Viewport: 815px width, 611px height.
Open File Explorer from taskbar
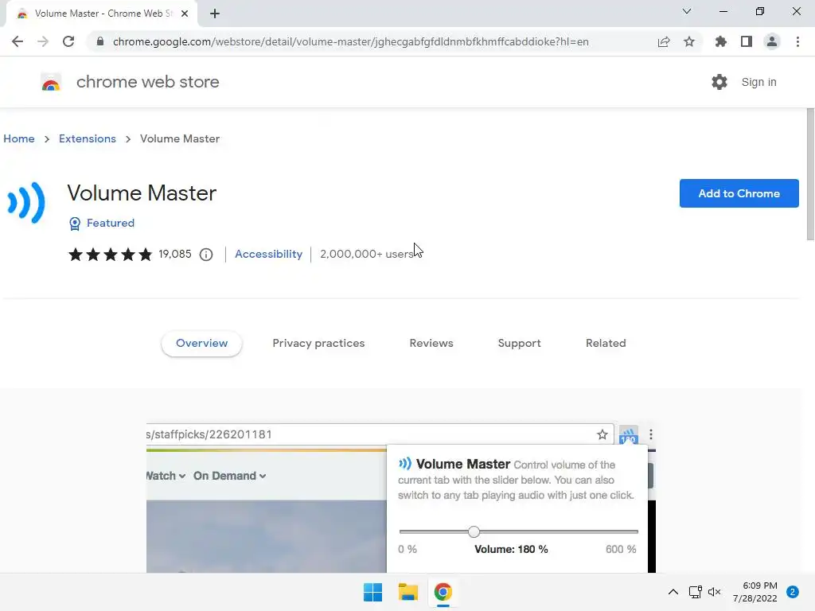pyautogui.click(x=408, y=592)
